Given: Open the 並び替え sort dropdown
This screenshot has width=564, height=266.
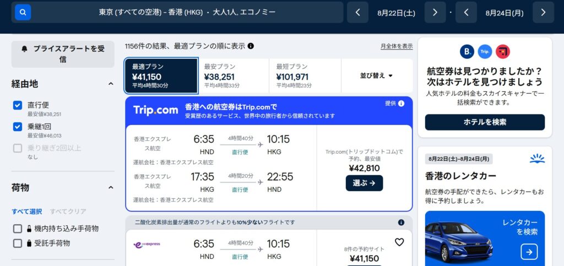Looking at the screenshot, I should click(377, 75).
